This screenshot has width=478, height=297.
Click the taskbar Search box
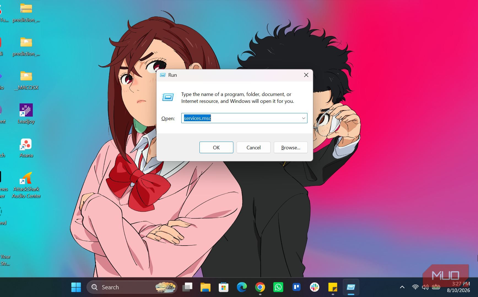coord(132,287)
